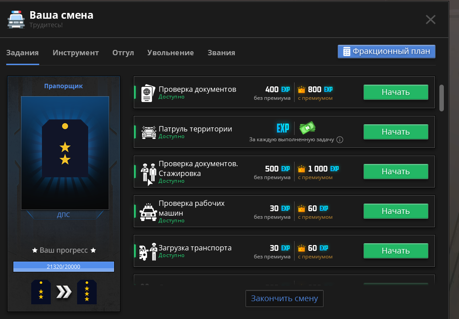459x319 pixels.
Task: Click the current rank two-star badge under progress
Action: click(x=41, y=292)
